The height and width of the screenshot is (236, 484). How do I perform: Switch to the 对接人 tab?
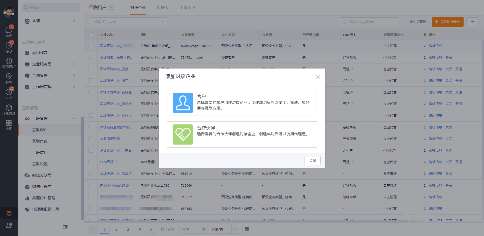[x=163, y=8]
